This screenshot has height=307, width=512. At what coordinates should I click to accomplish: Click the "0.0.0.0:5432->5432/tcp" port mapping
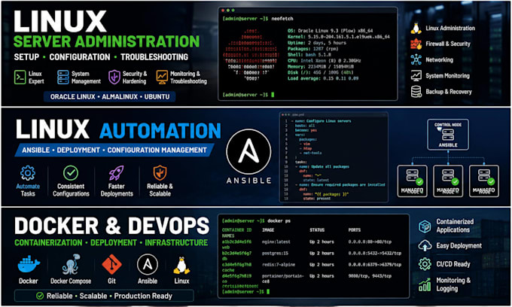point(374,253)
